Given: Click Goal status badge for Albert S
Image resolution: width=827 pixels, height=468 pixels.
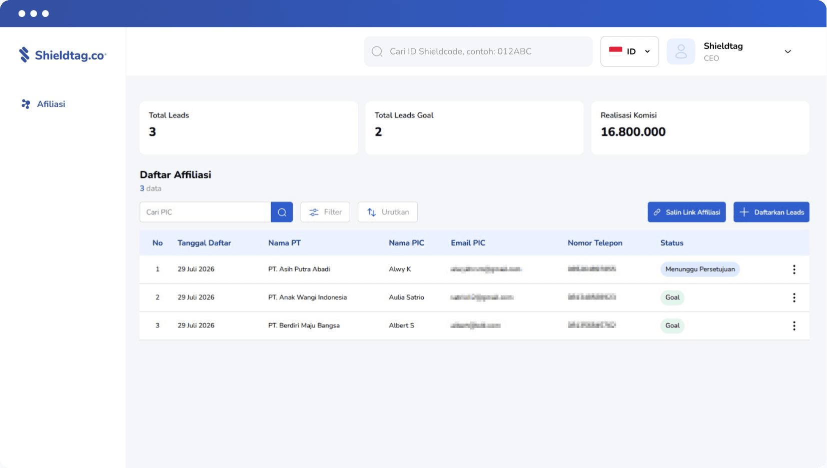Looking at the screenshot, I should 672,325.
